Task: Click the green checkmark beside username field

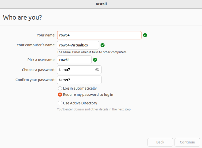Action: [95, 60]
